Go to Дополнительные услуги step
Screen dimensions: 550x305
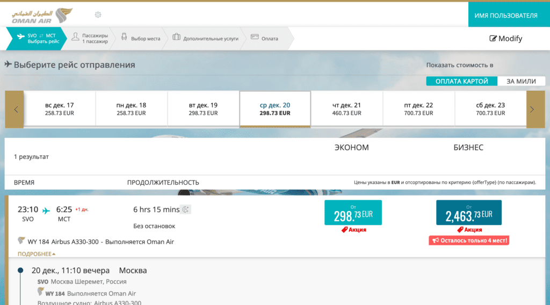tap(206, 38)
